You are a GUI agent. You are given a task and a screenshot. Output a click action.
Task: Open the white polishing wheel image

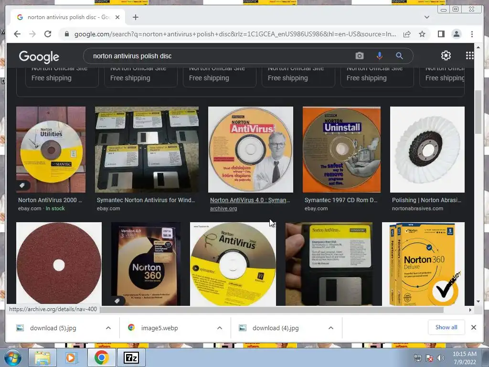[x=427, y=150]
